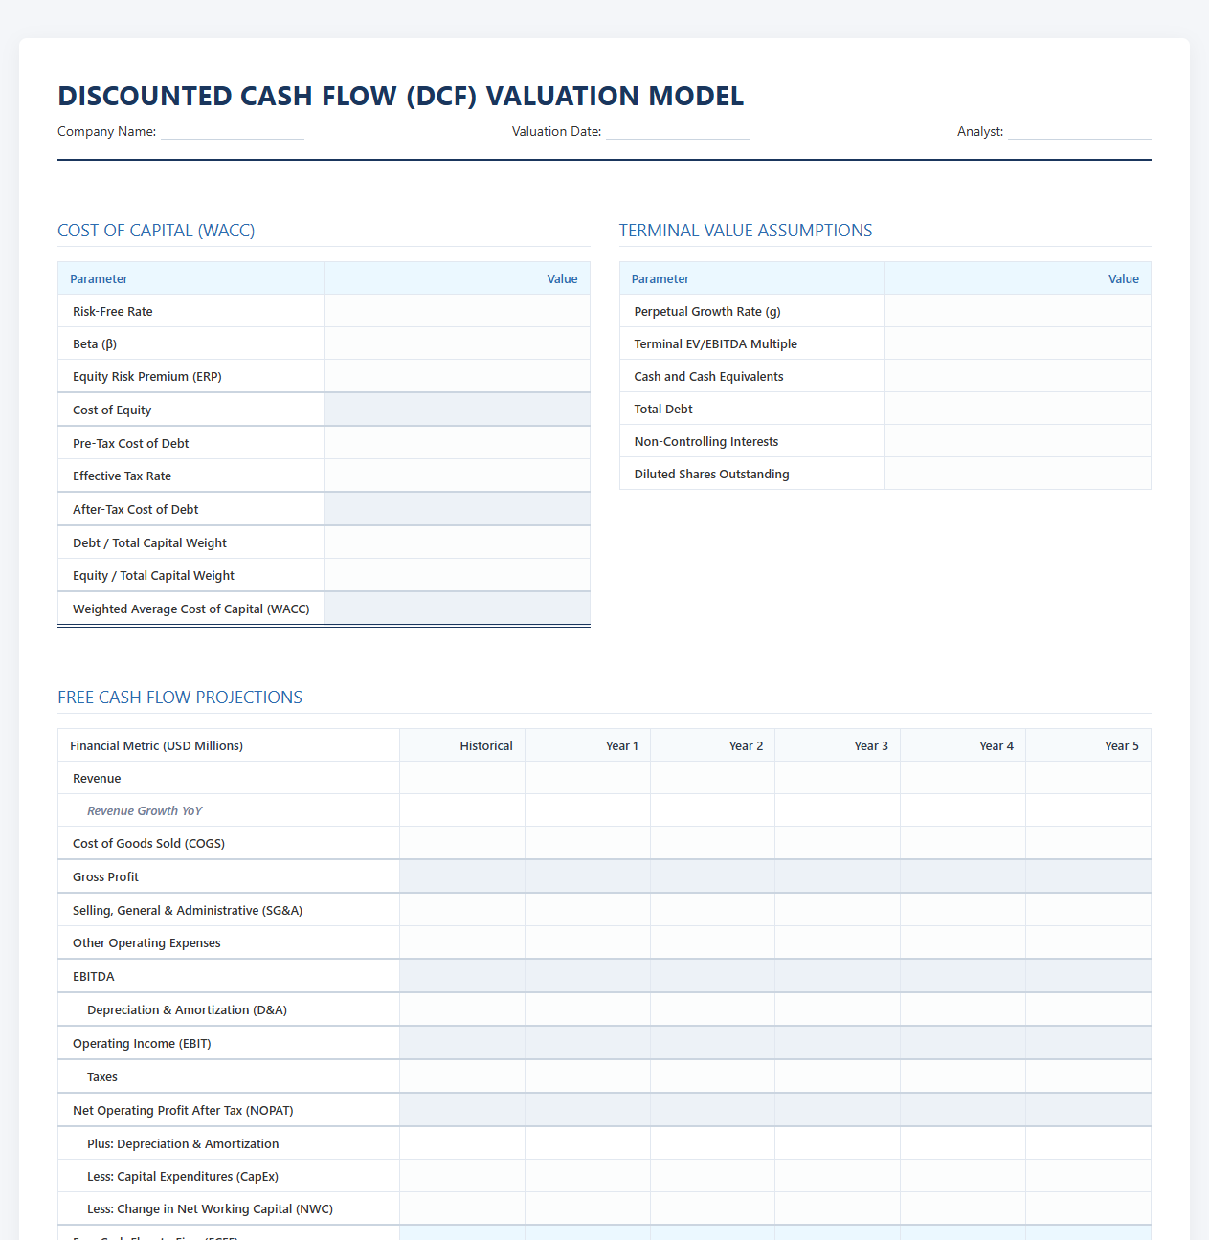Select the Beta (β) value cell

point(457,343)
